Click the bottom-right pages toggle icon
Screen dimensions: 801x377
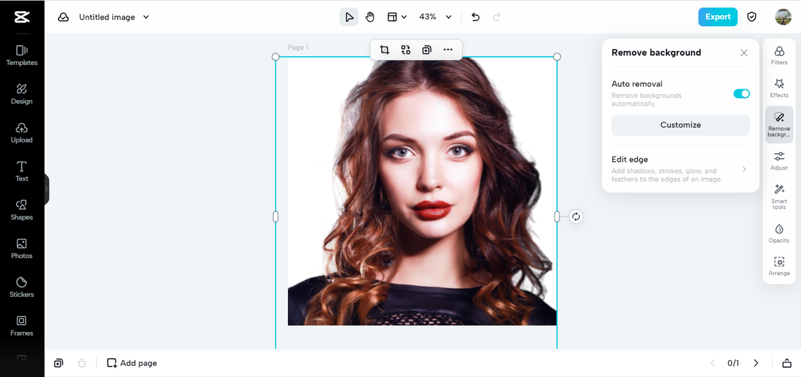787,363
